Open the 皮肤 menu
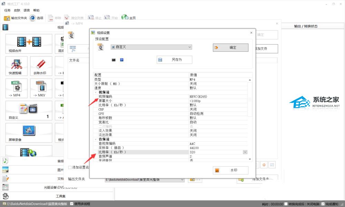The width and height of the screenshot is (345, 207). tap(17, 10)
